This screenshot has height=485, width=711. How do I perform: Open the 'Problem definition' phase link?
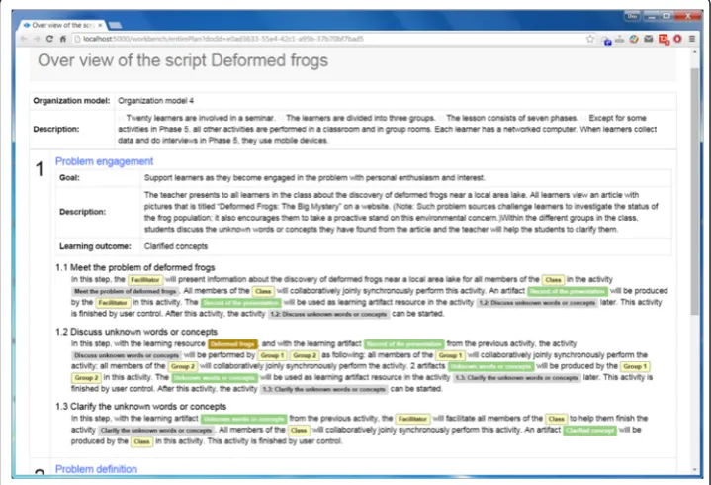[x=96, y=469]
